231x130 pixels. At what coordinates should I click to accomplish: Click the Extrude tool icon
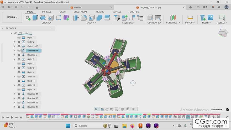click(35, 18)
